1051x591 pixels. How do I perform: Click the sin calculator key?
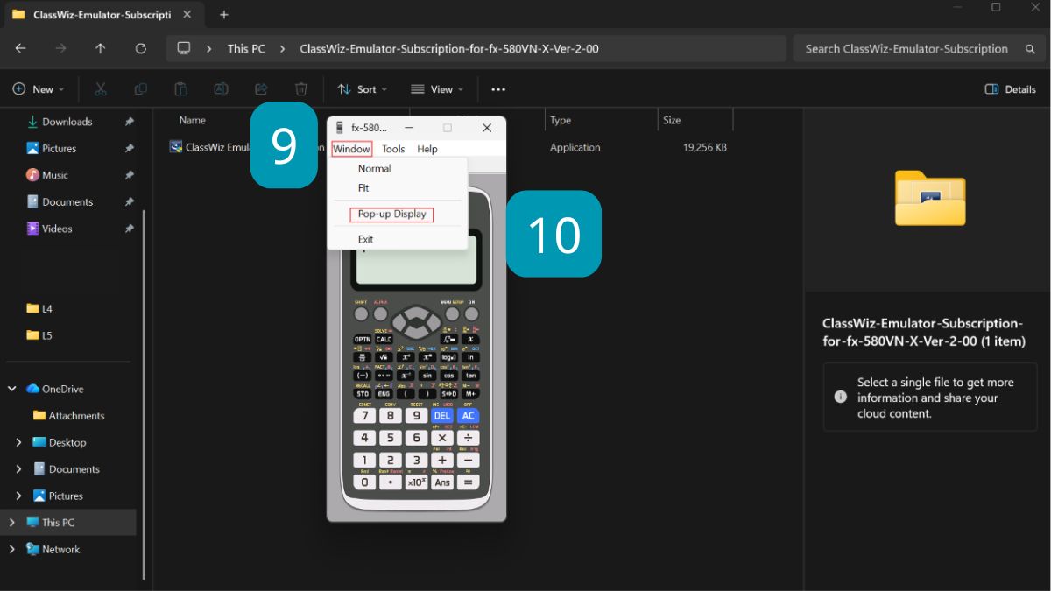(427, 376)
